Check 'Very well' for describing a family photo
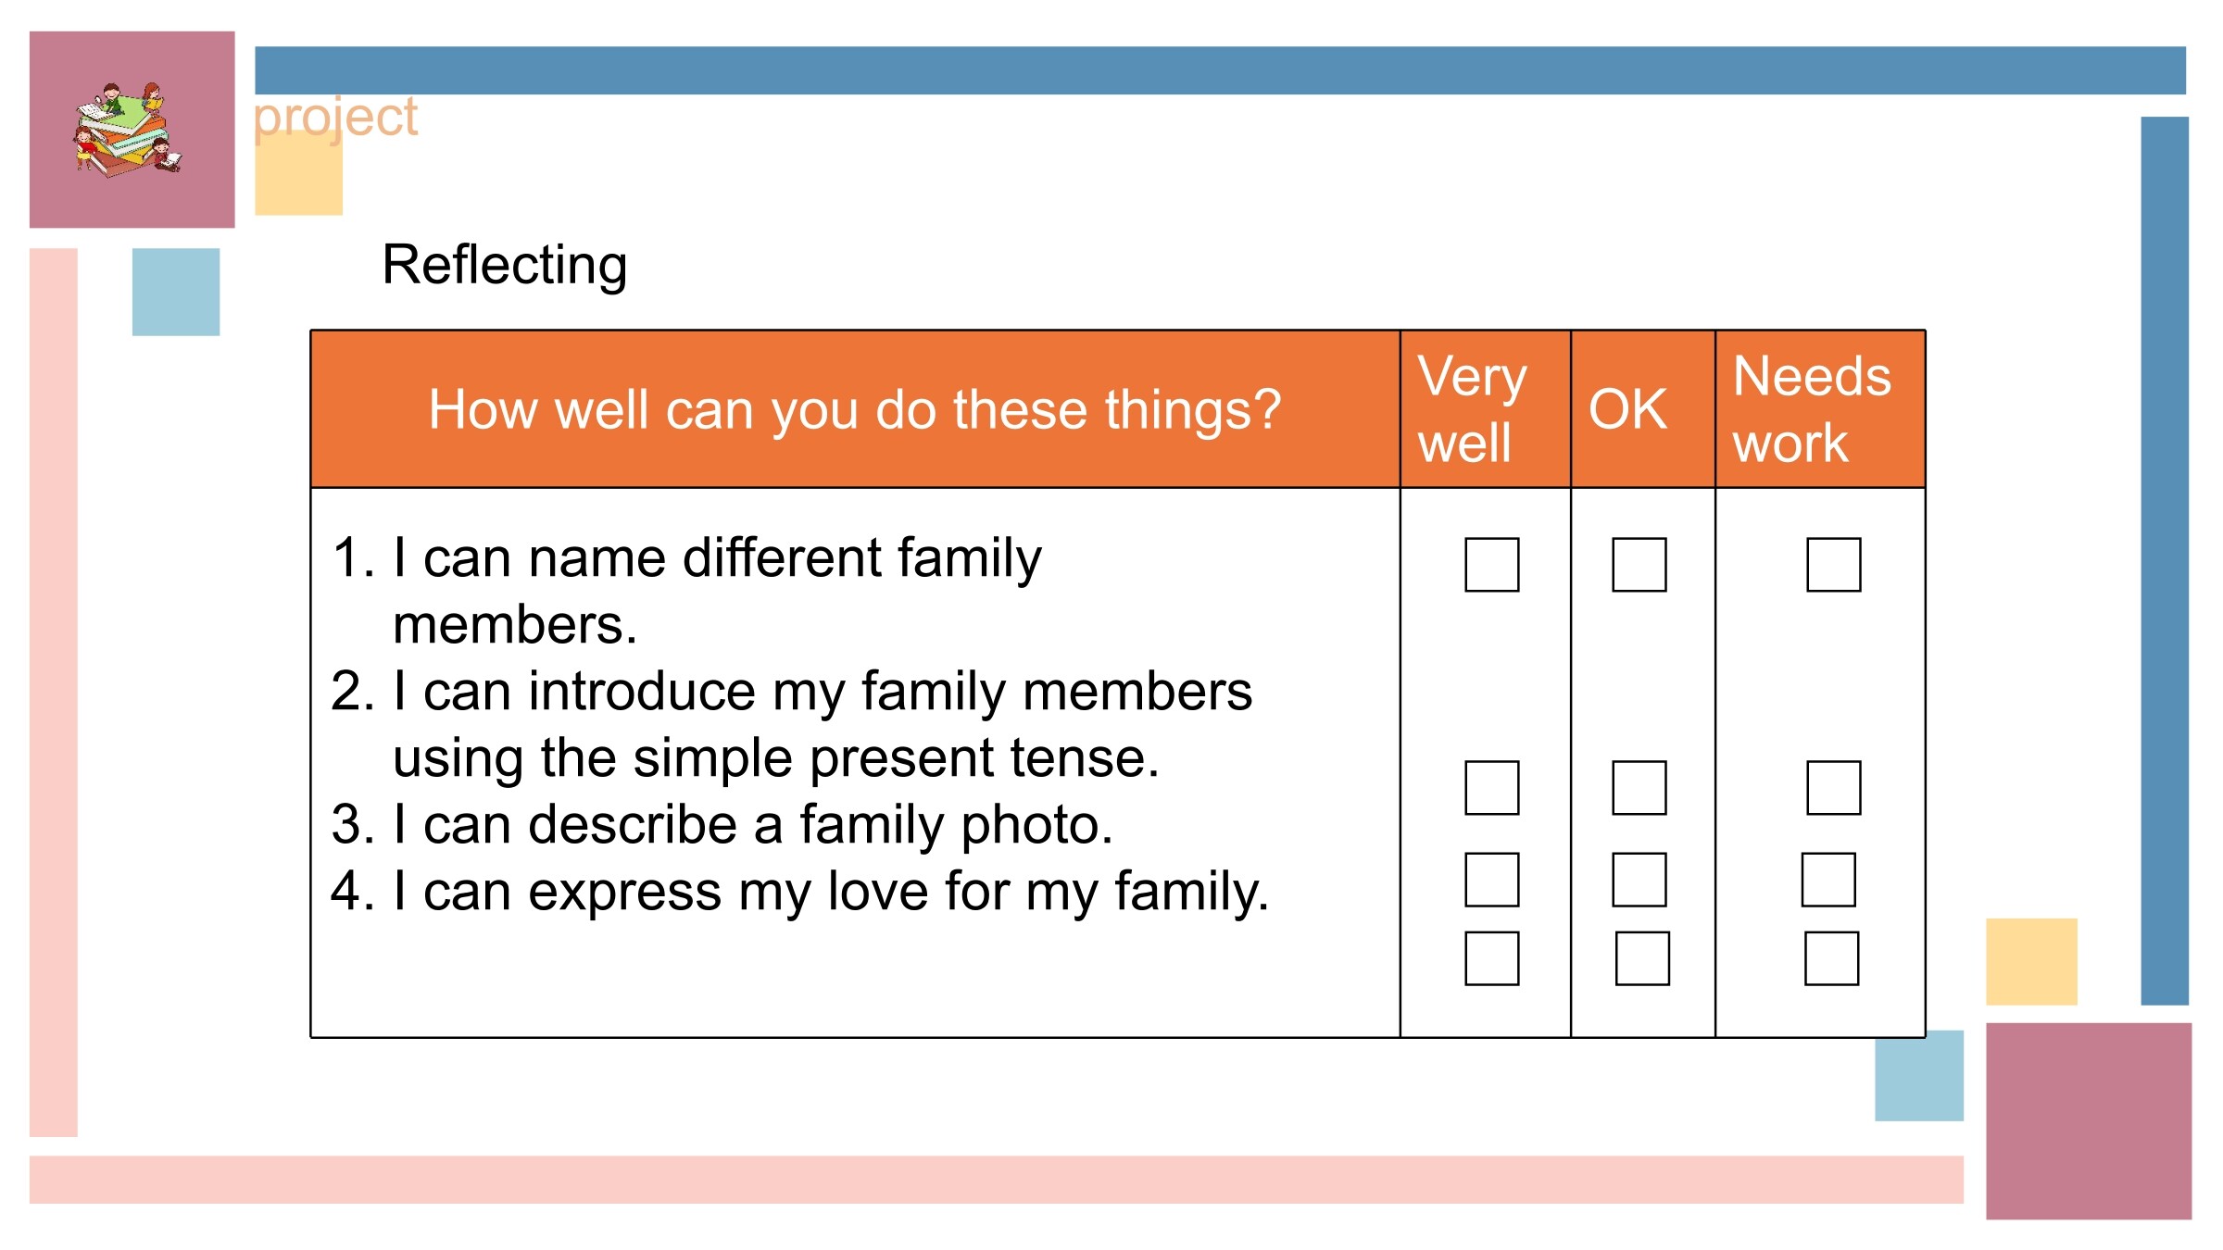Viewport: 2223px width, 1250px height. (x=1491, y=879)
